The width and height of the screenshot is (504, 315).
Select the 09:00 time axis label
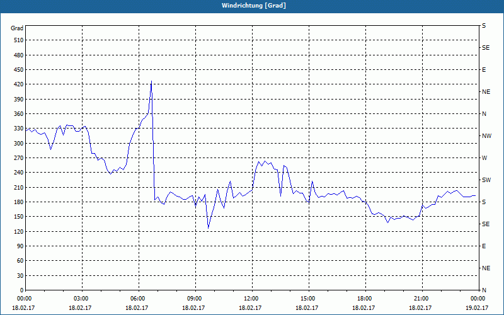(x=195, y=299)
